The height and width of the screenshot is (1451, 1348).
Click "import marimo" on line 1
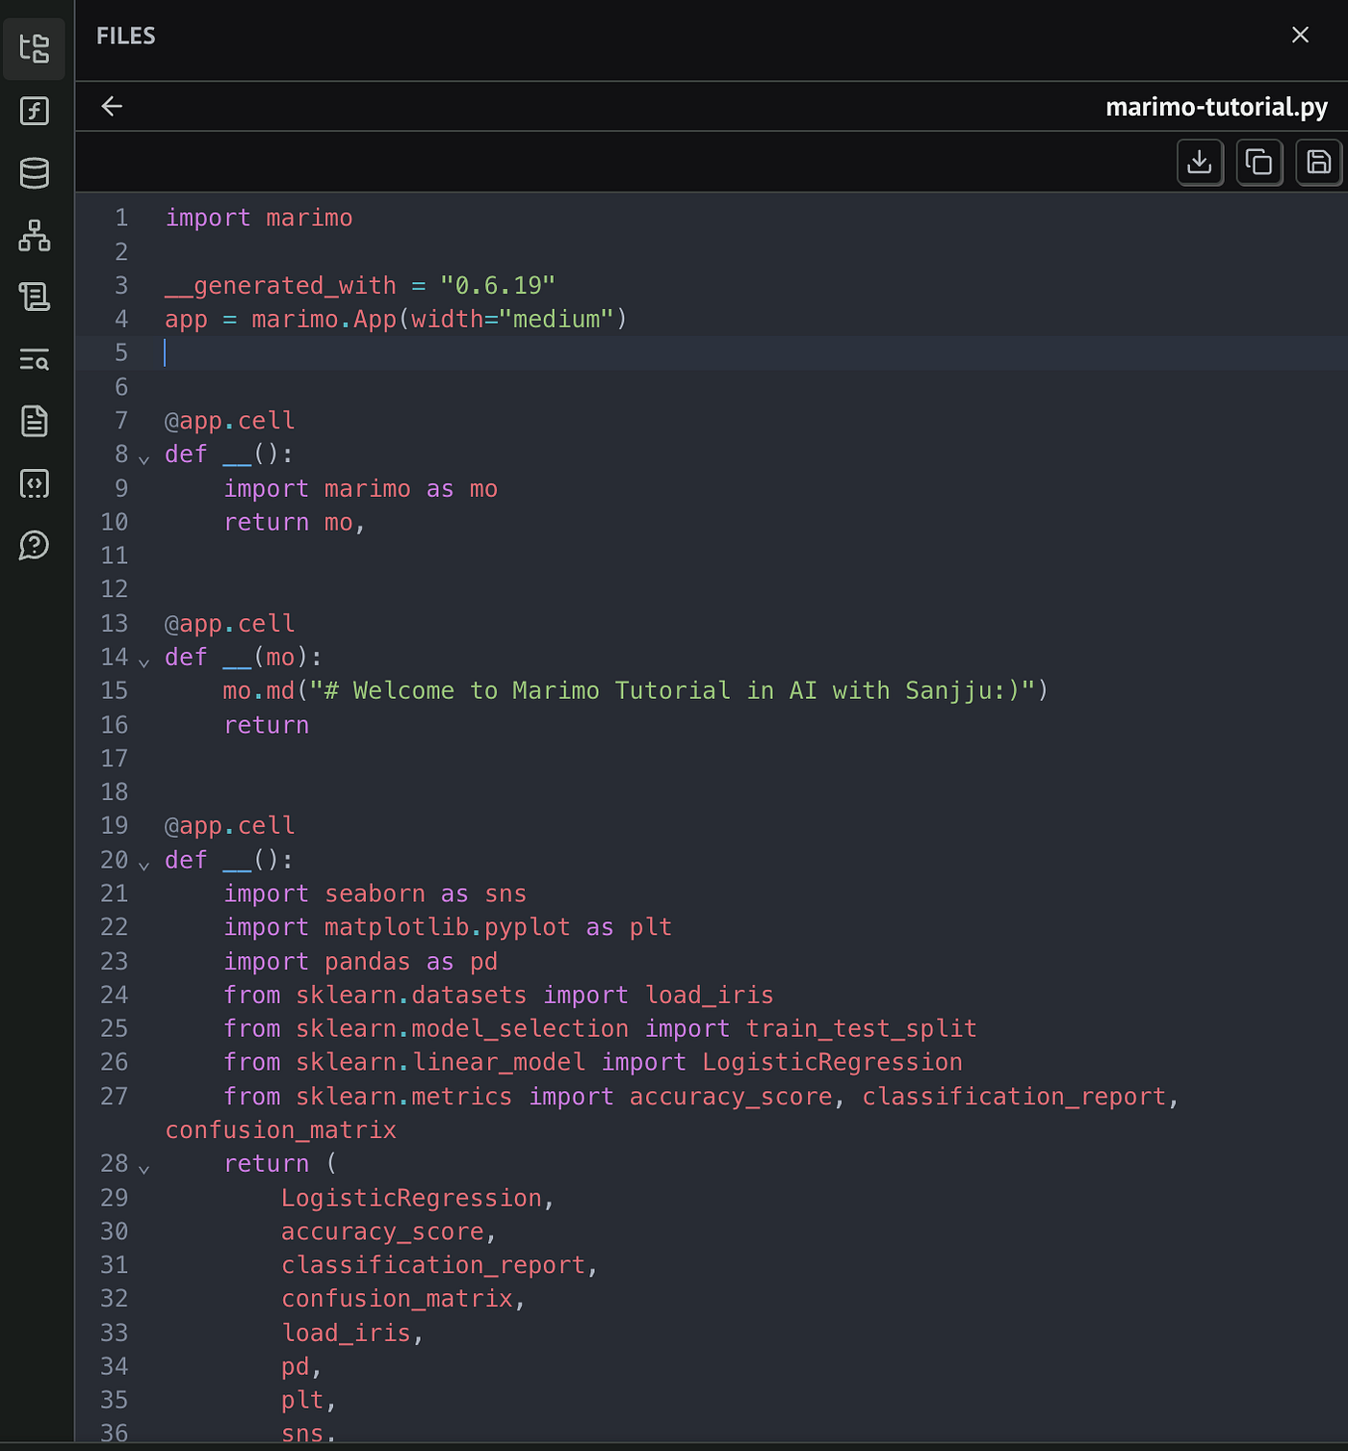pos(259,219)
